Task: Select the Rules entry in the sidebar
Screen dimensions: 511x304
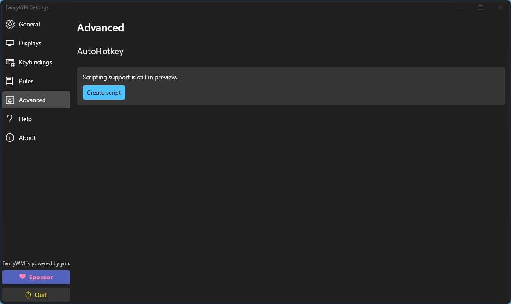Action: [x=26, y=81]
